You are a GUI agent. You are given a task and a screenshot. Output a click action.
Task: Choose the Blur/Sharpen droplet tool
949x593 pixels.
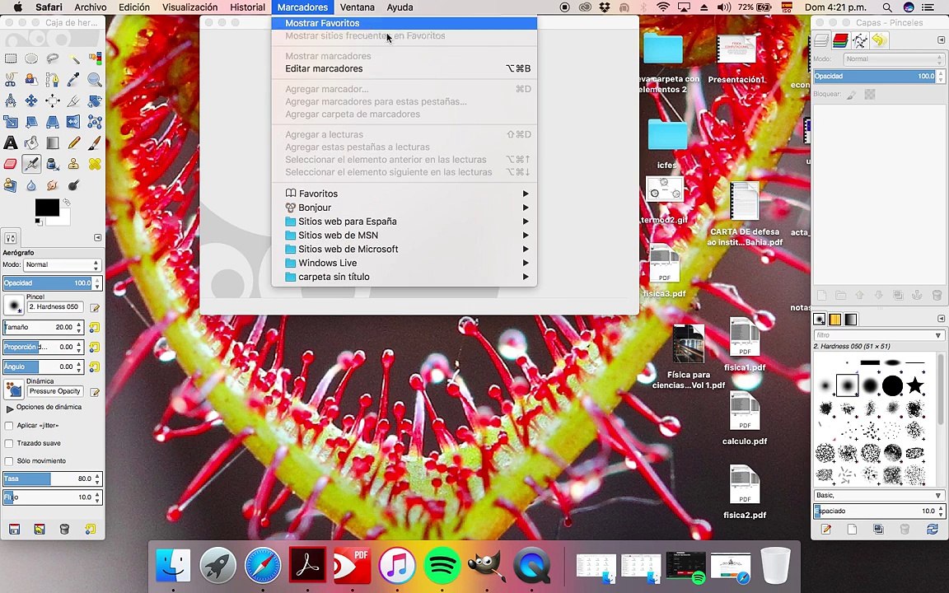(31, 185)
